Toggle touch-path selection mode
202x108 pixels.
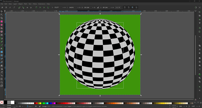click(x=14, y=8)
